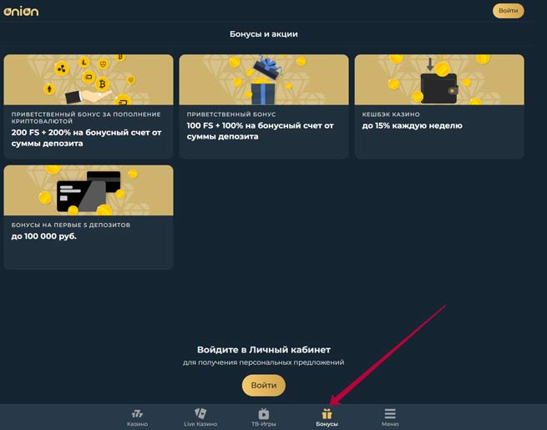
Task: Click 'Бонусы на первые 5 депозитов' label
Action: coord(70,225)
